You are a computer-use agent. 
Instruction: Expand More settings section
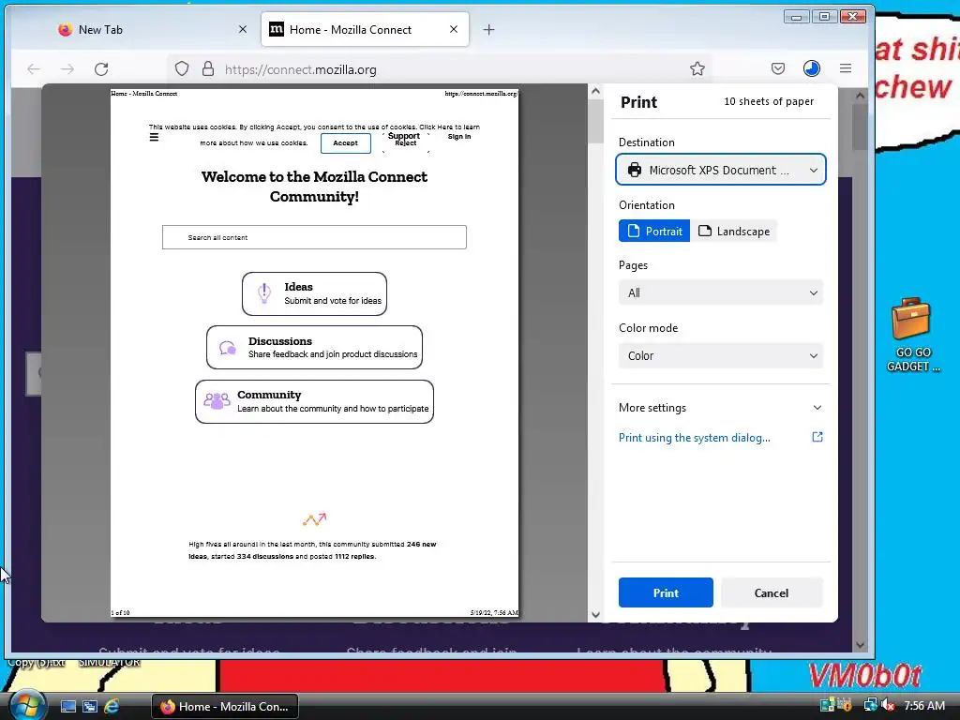click(721, 408)
